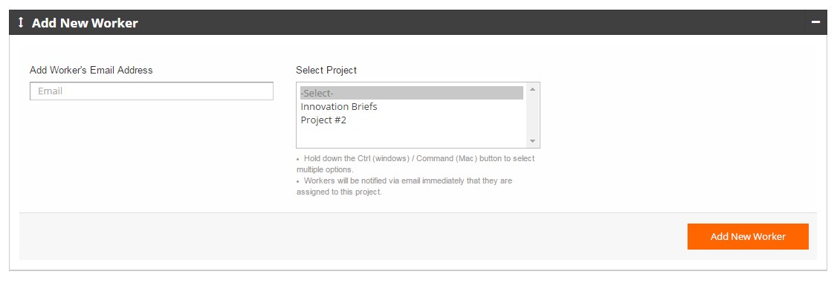Click empty space below Project #2 in the list
This screenshot has width=837, height=283.
412,137
